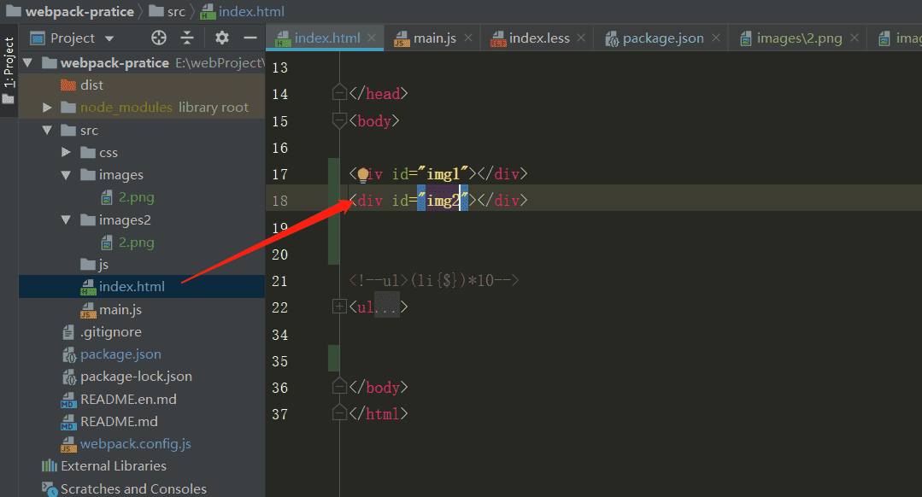This screenshot has height=497, width=922.
Task: Select 2.png under images2 folder
Action: coord(127,243)
